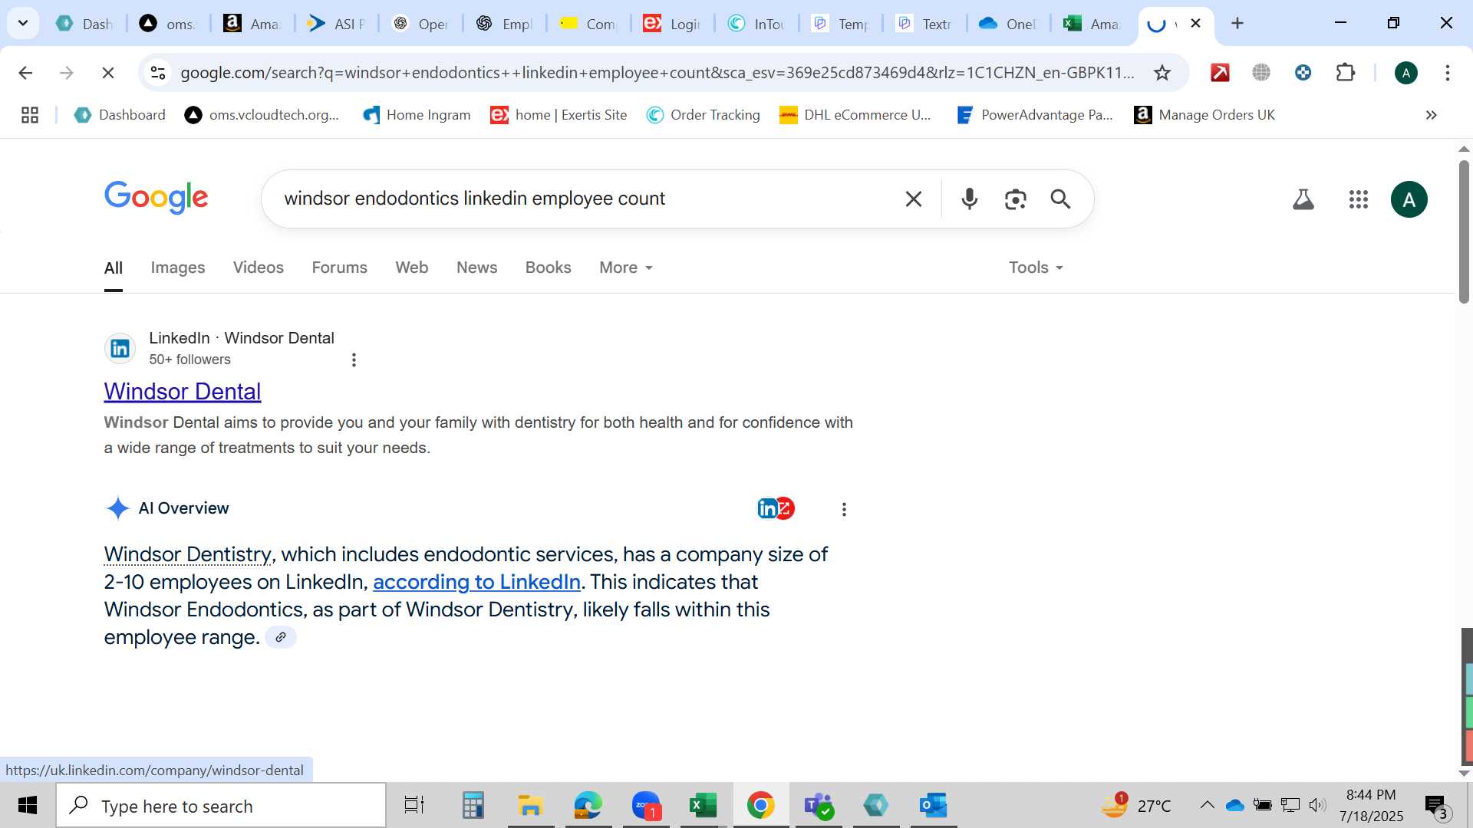Go back to previous page
This screenshot has width=1473, height=828.
pos(25,73)
